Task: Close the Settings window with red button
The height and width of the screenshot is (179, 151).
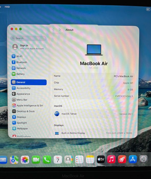Action: [12, 29]
